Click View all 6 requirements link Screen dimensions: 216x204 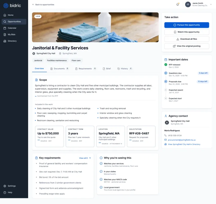coord(85,158)
